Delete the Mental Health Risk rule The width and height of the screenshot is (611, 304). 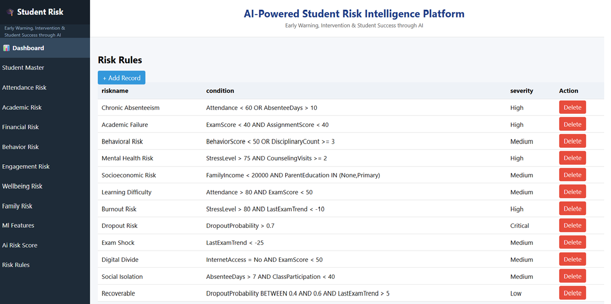(x=572, y=157)
